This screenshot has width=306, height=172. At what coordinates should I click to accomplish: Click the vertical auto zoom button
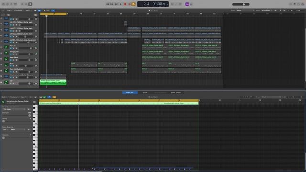[x=281, y=11]
